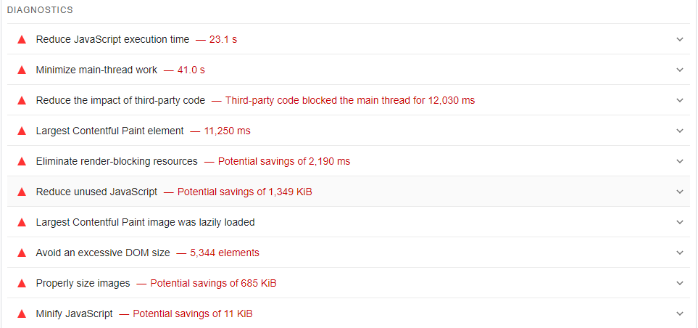Open the chevron for third-party code impact

(679, 100)
